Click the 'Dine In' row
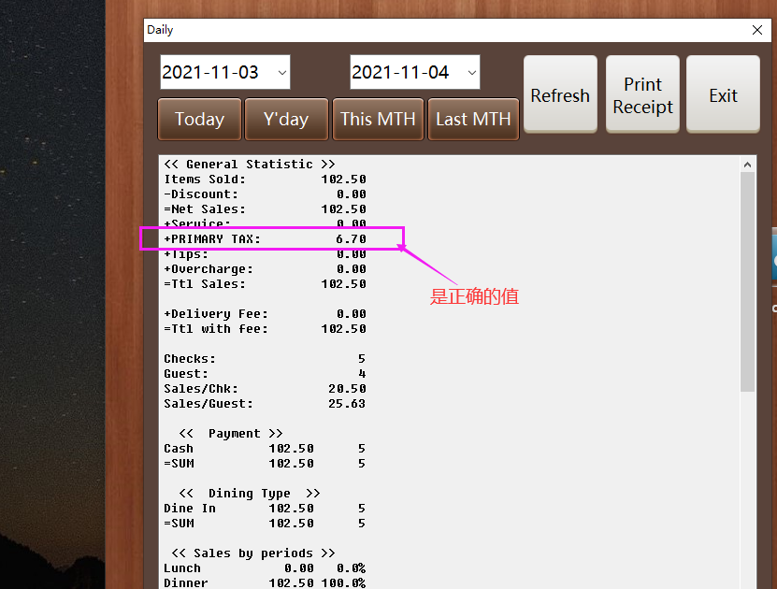 point(266,509)
